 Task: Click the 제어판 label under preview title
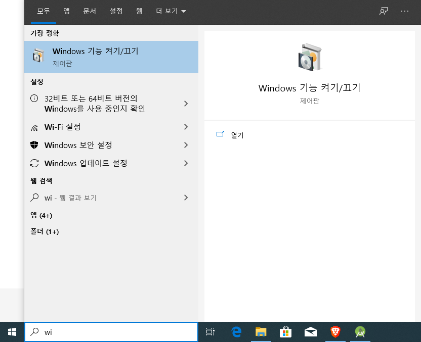coord(310,101)
